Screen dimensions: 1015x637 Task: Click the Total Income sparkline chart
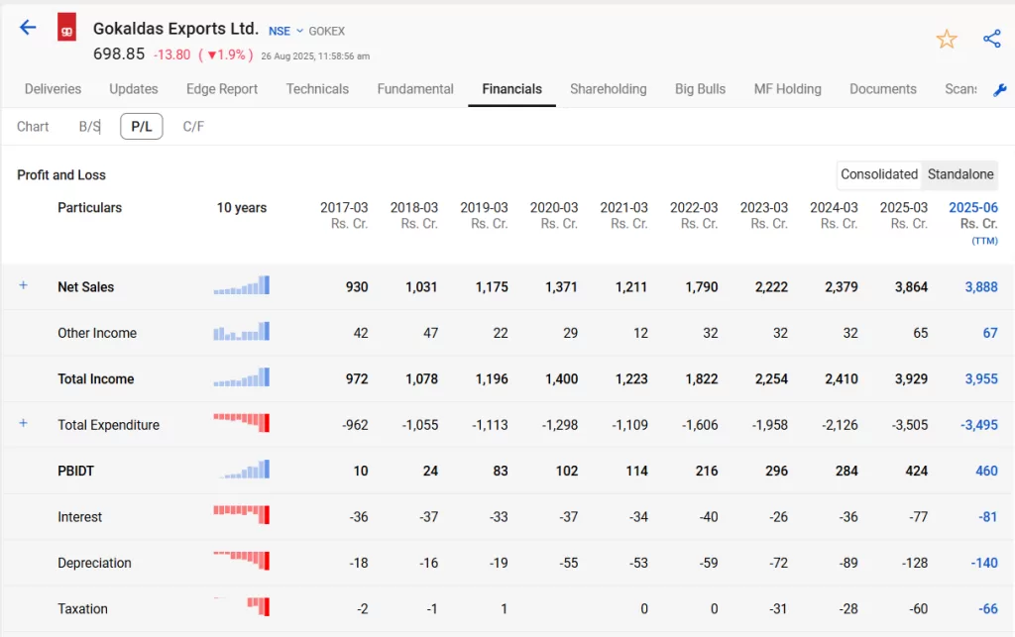pos(242,377)
